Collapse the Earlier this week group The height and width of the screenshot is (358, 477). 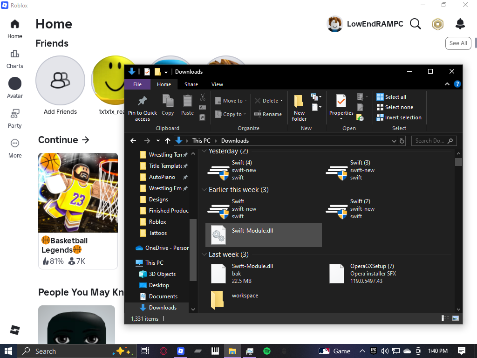[x=204, y=190]
